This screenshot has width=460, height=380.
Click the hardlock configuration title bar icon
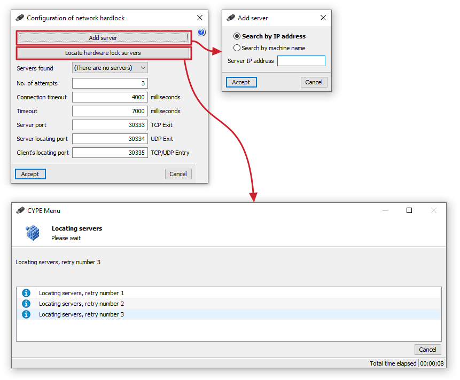coord(20,18)
